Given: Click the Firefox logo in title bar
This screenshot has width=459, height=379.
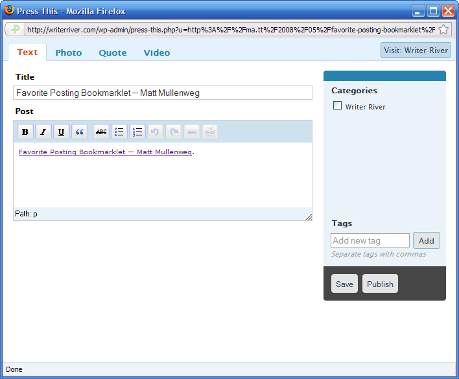Looking at the screenshot, I should click(9, 10).
